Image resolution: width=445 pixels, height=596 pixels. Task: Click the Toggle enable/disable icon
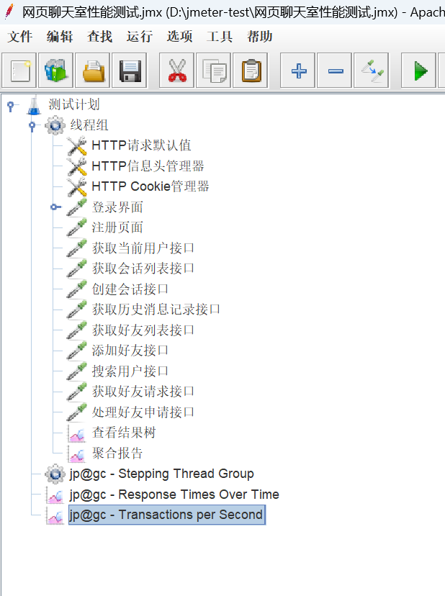(372, 71)
